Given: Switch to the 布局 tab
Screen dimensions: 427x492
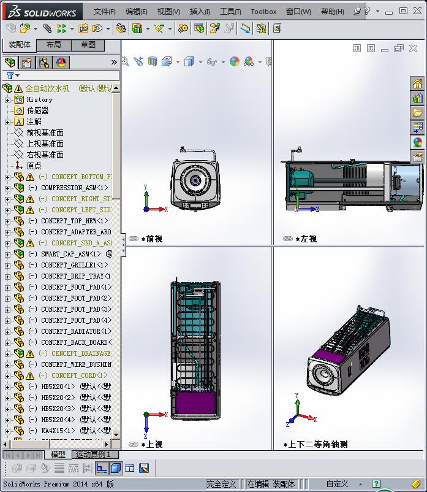Looking at the screenshot, I should (54, 45).
